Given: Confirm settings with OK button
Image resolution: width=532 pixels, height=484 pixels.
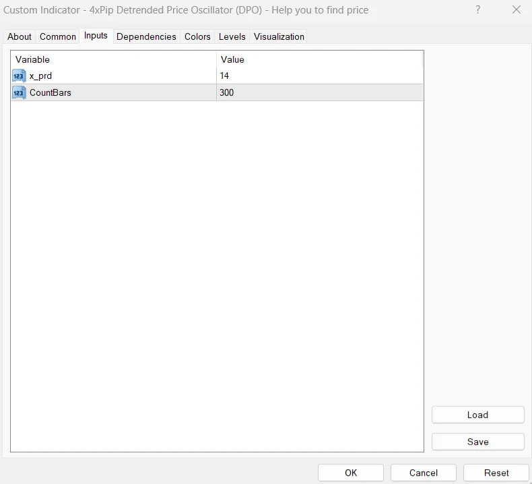Looking at the screenshot, I should coord(351,473).
